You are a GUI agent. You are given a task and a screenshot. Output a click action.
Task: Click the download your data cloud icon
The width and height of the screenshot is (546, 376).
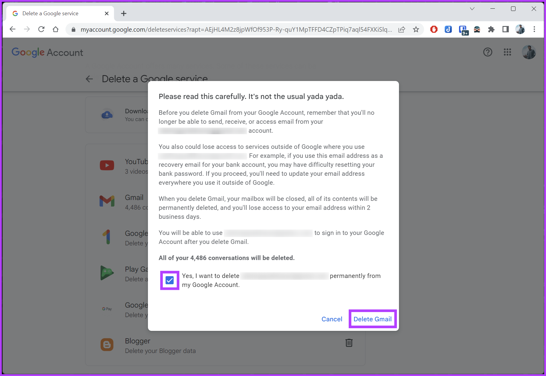(107, 115)
